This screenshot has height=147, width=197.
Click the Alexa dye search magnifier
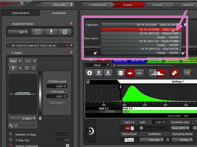click(107, 65)
